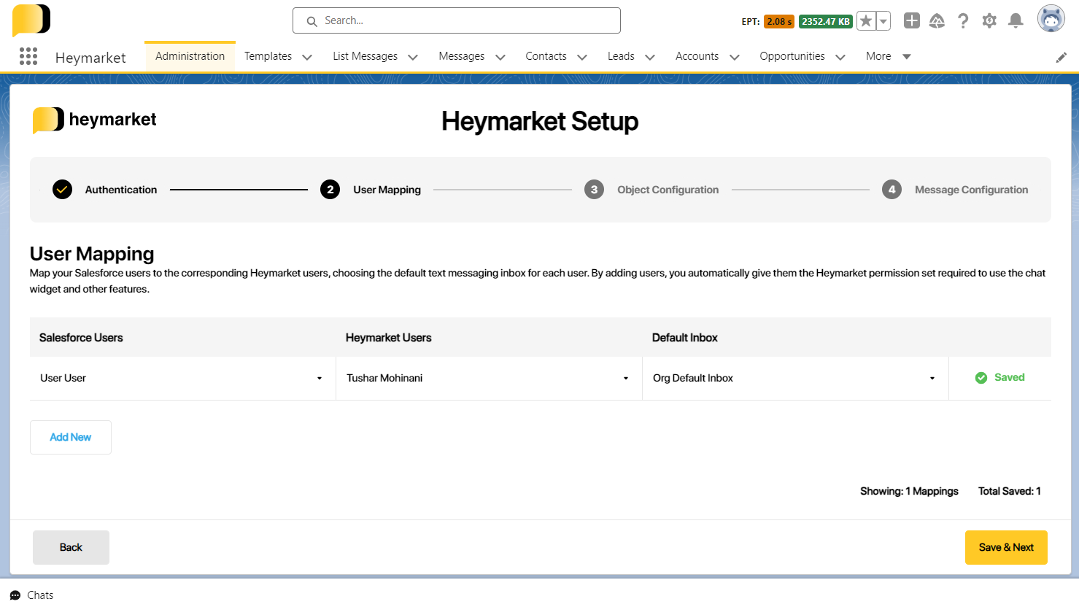This screenshot has height=607, width=1079.
Task: Click the Message Configuration step label
Action: coord(972,190)
